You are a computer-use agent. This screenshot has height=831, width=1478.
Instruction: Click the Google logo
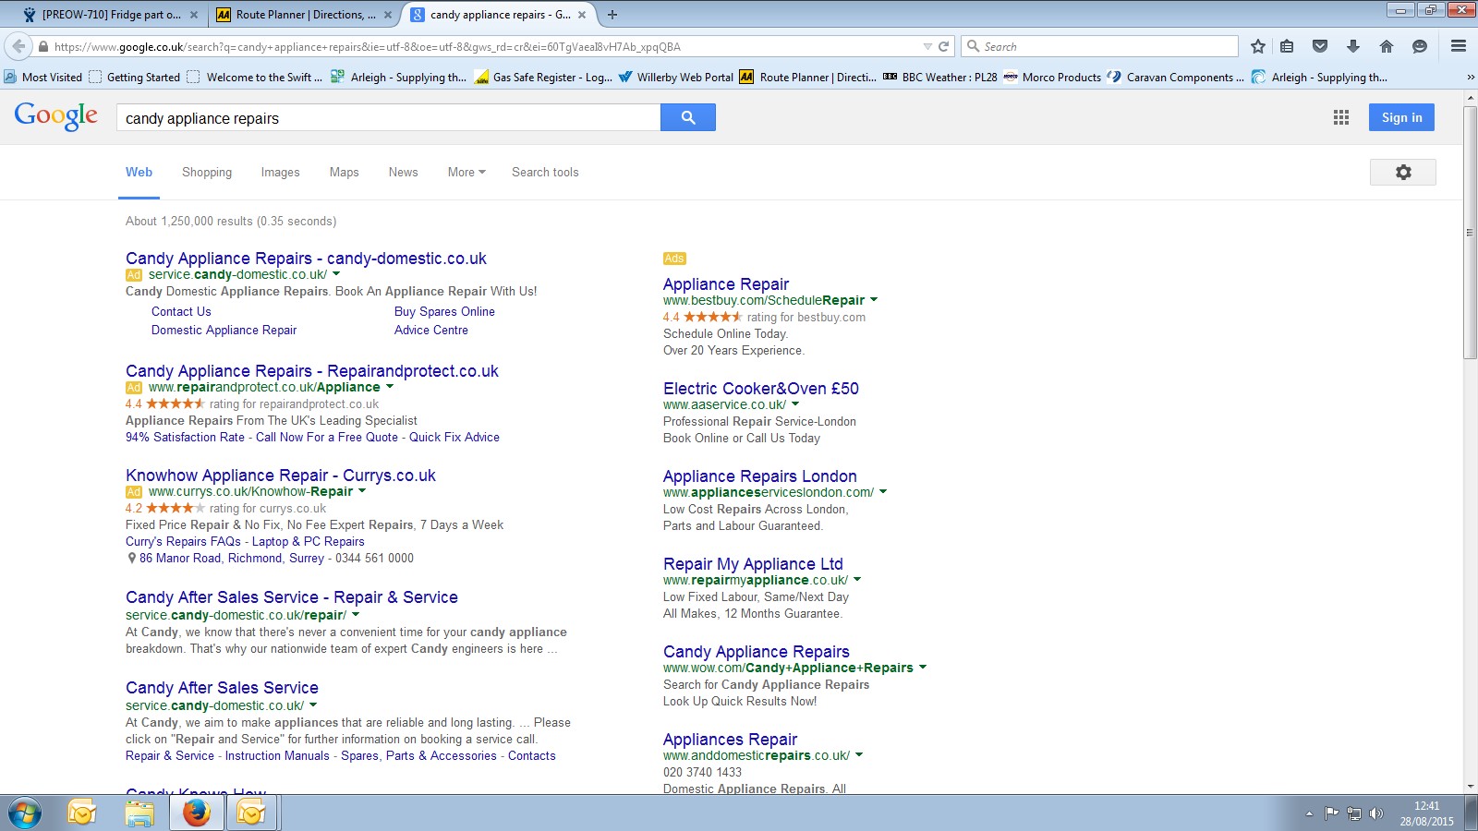(56, 116)
